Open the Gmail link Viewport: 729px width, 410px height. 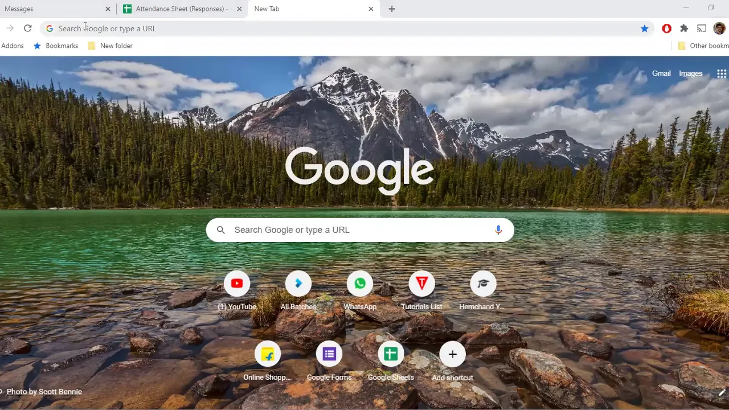pyautogui.click(x=661, y=73)
